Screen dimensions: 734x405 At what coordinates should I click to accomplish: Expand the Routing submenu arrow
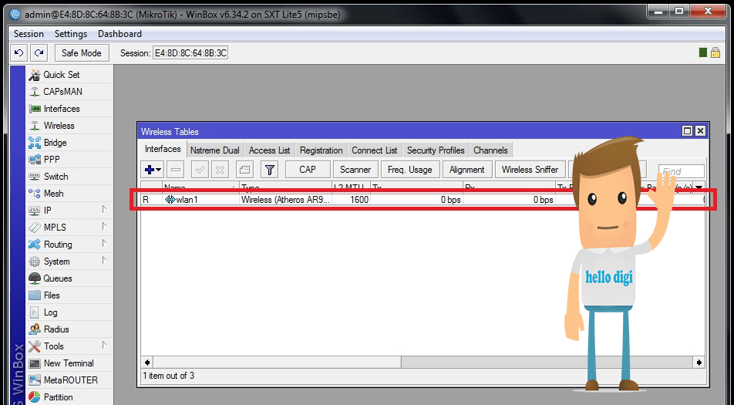click(x=104, y=244)
